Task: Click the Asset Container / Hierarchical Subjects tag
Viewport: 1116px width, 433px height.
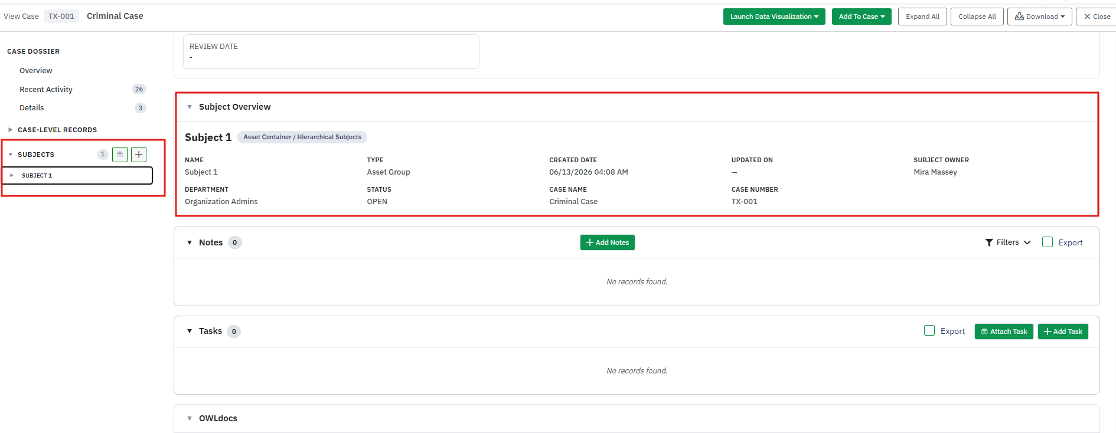Action: click(x=302, y=137)
